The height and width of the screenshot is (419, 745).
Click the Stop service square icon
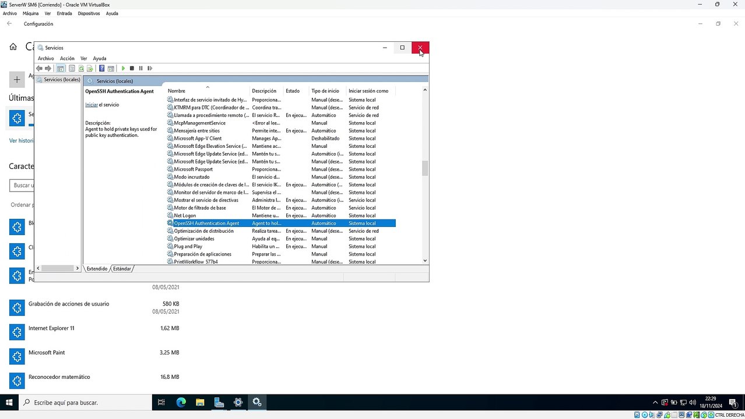tap(132, 68)
